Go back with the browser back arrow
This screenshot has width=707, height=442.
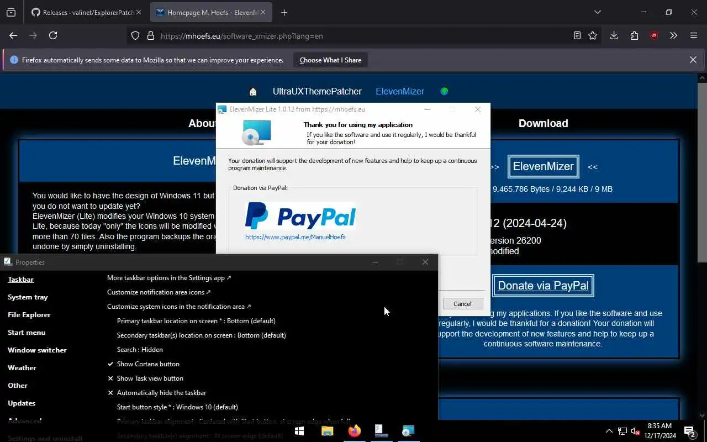pos(13,35)
